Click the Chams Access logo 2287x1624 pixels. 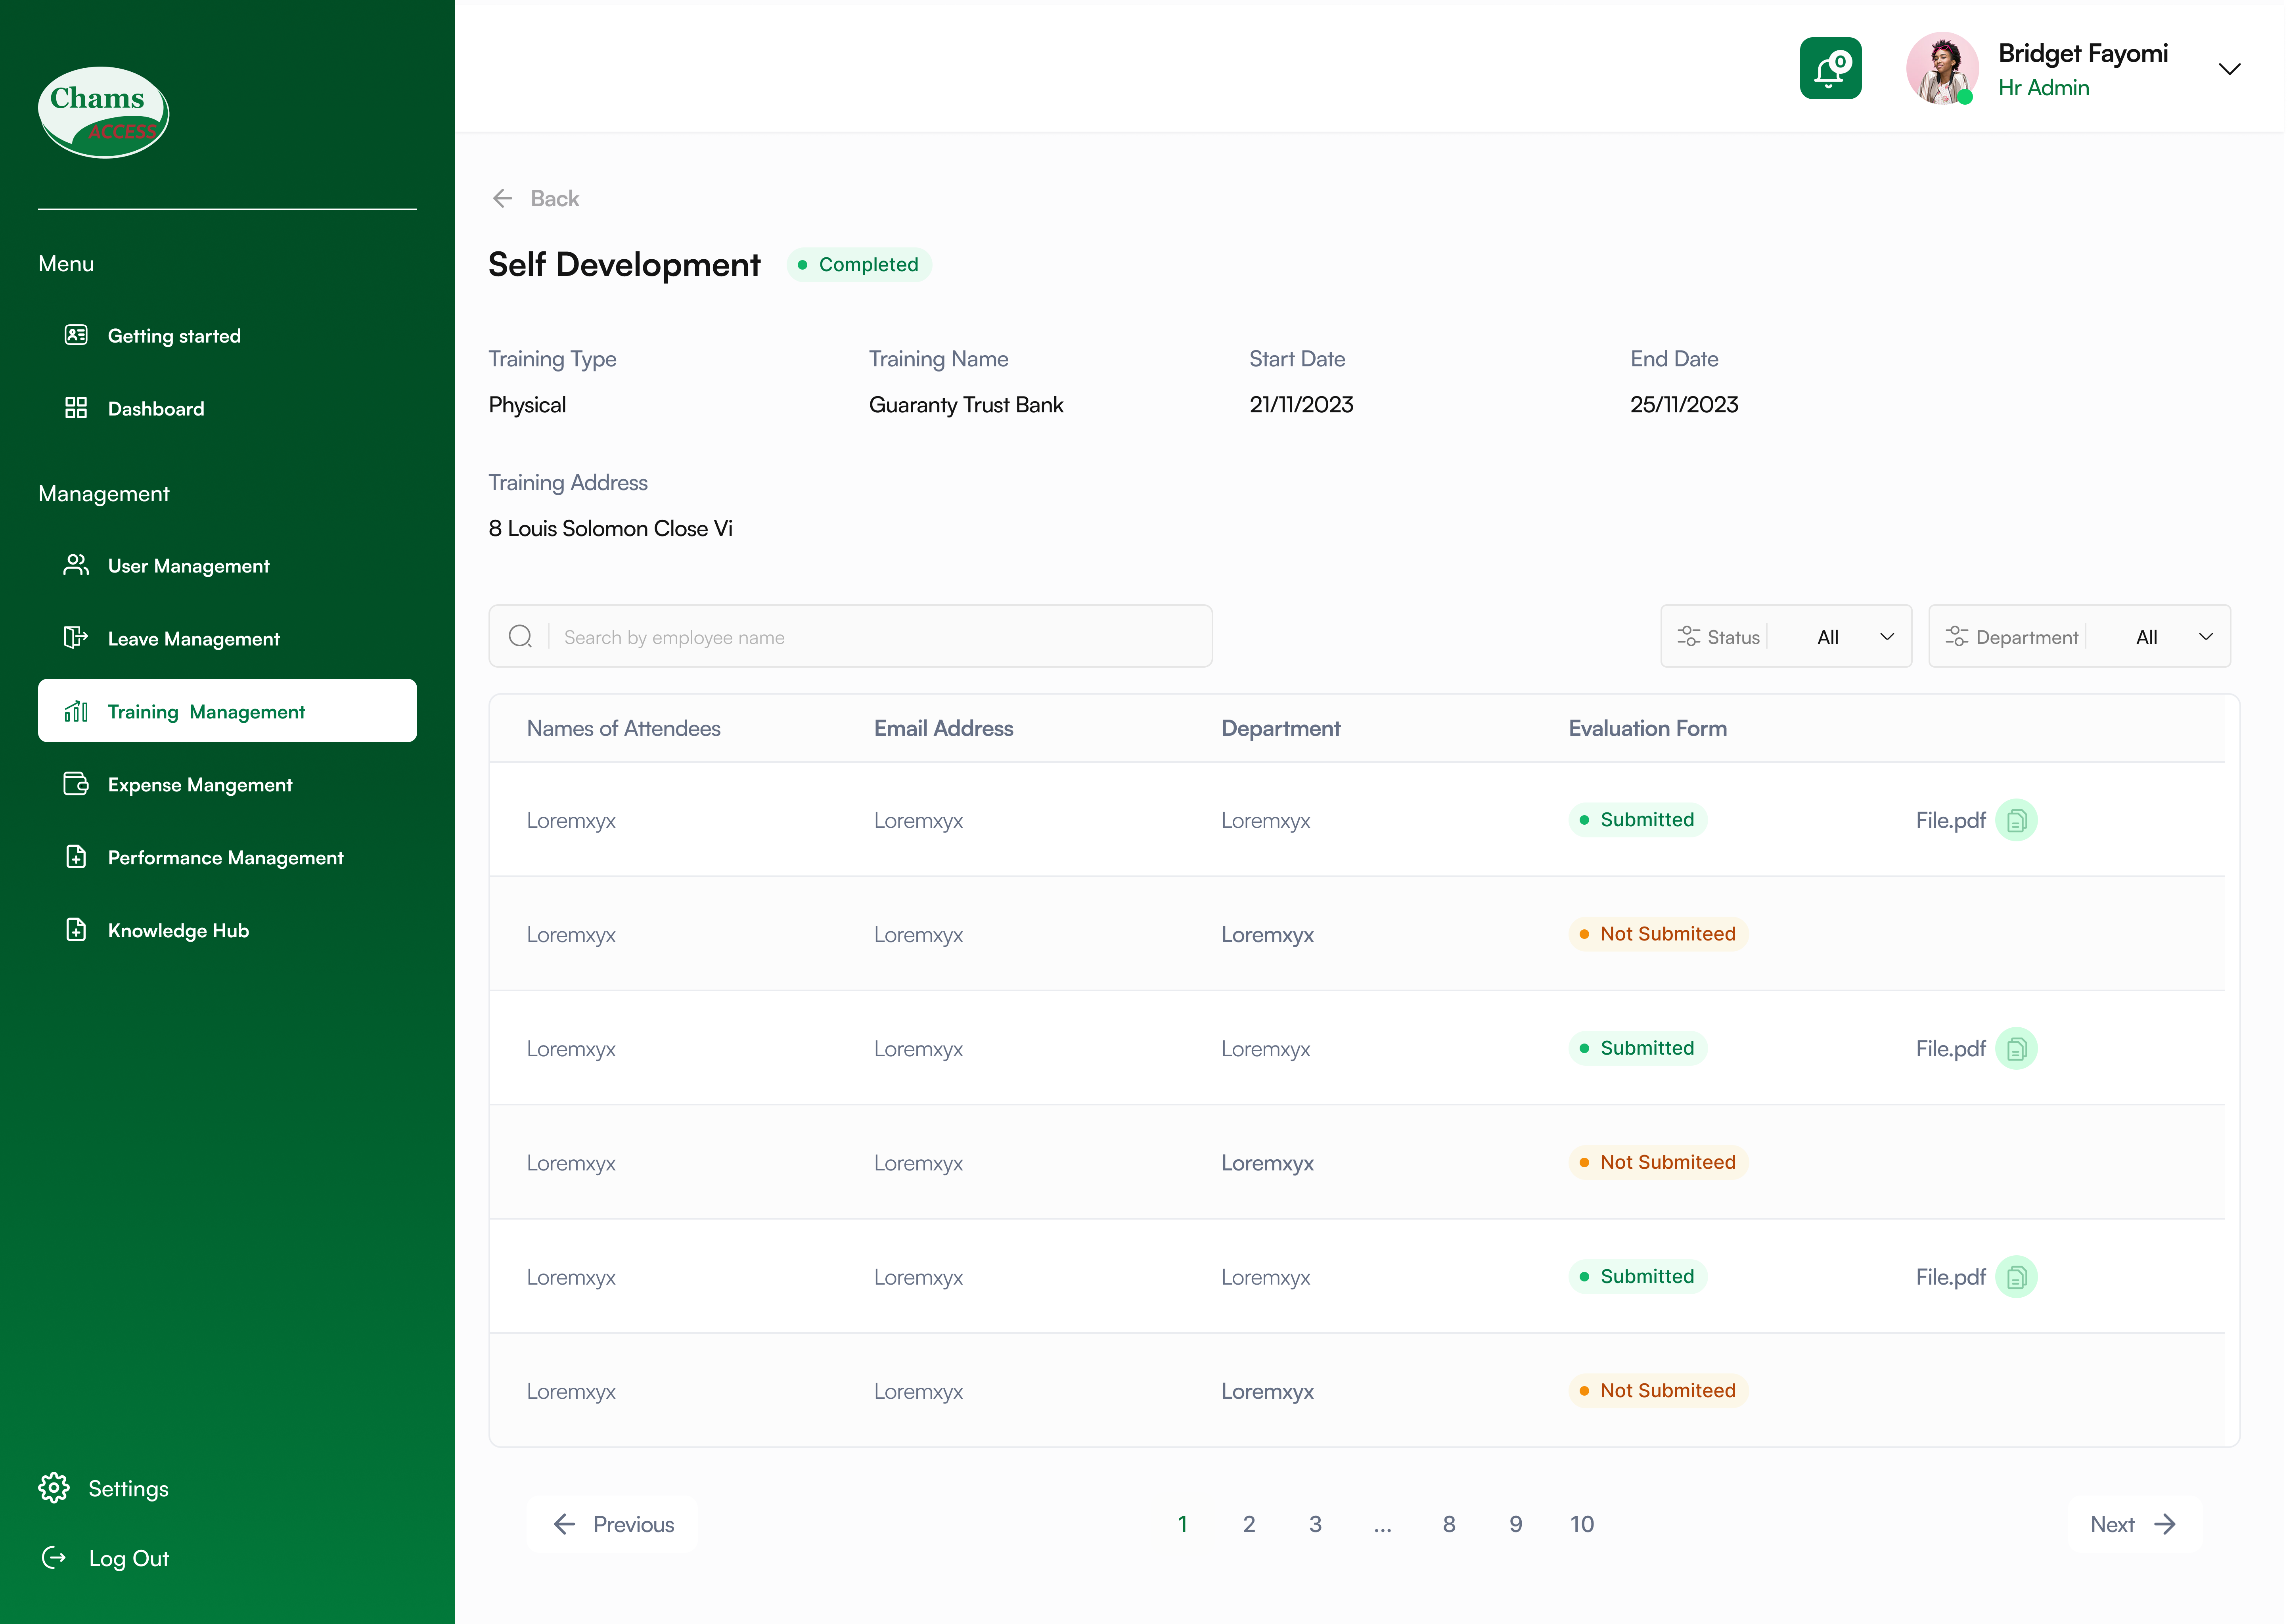(103, 112)
